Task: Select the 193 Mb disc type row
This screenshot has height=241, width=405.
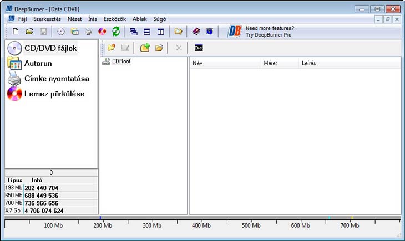Action: coord(51,188)
